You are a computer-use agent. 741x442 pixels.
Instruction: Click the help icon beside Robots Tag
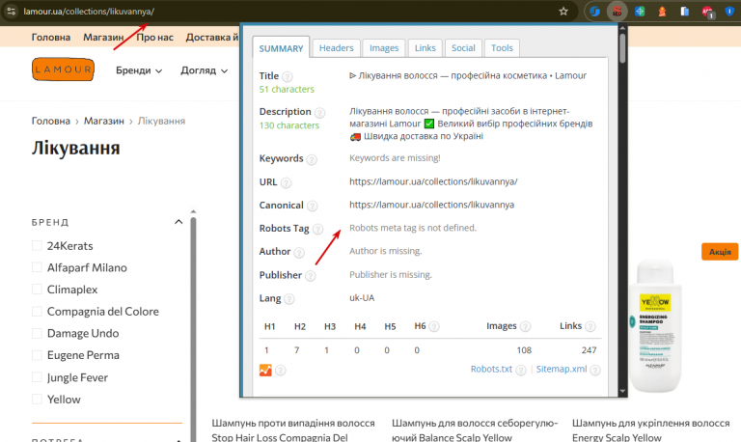[x=318, y=230]
